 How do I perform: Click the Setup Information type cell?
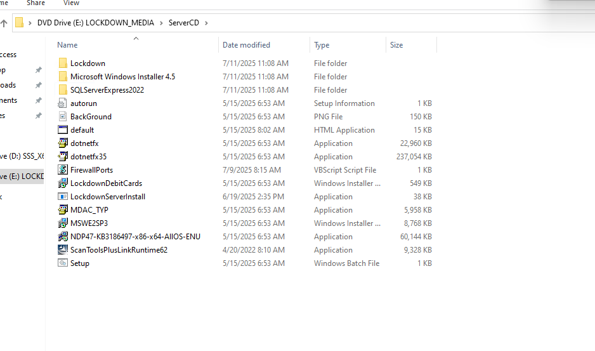(x=344, y=103)
